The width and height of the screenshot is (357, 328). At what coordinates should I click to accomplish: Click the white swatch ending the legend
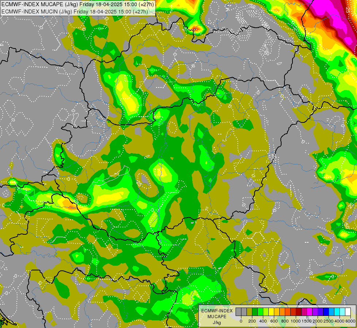348,312
